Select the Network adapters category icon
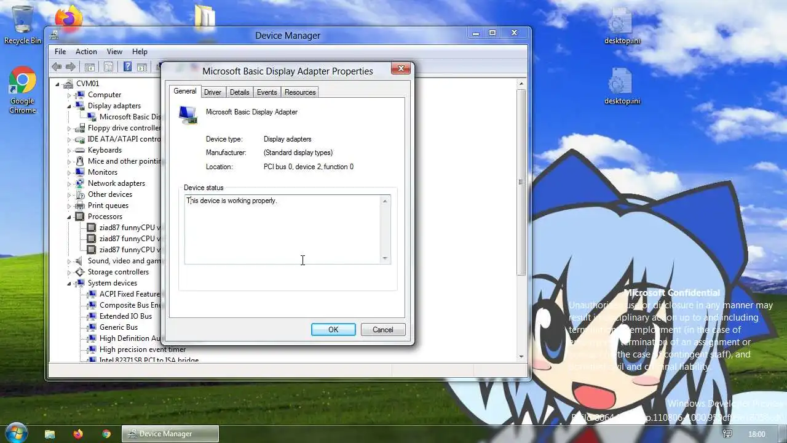The height and width of the screenshot is (443, 787). pos(79,183)
